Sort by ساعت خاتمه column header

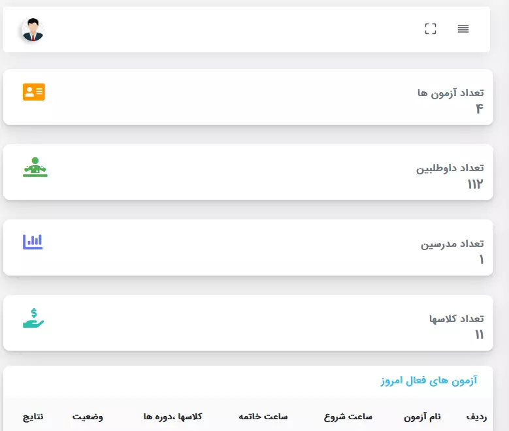[x=263, y=417]
